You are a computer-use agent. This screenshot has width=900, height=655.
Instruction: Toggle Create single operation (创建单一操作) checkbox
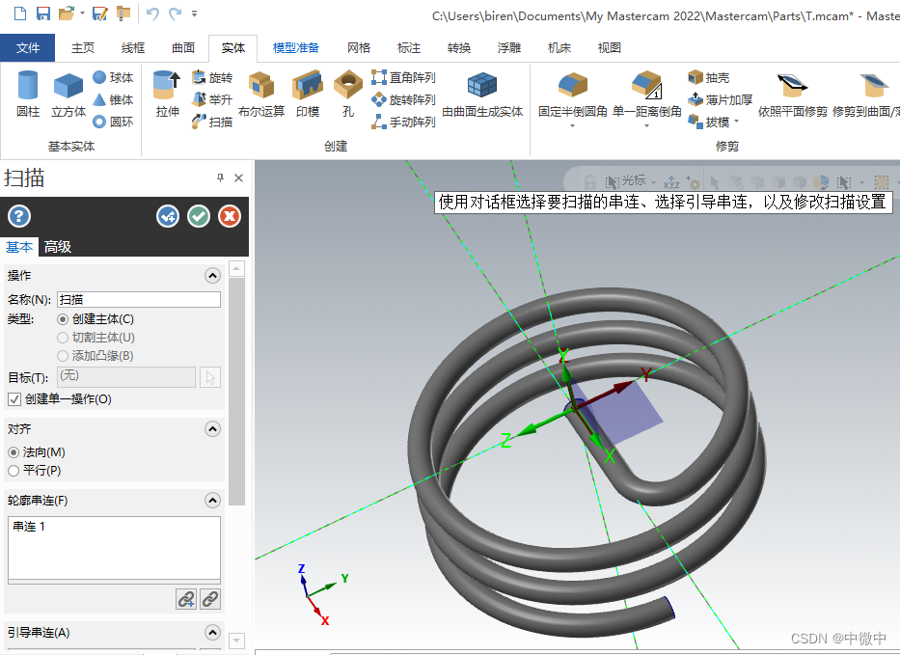pyautogui.click(x=14, y=399)
